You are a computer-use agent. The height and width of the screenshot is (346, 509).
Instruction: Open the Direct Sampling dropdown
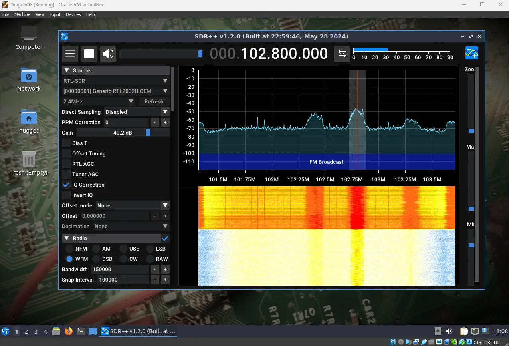pyautogui.click(x=137, y=112)
